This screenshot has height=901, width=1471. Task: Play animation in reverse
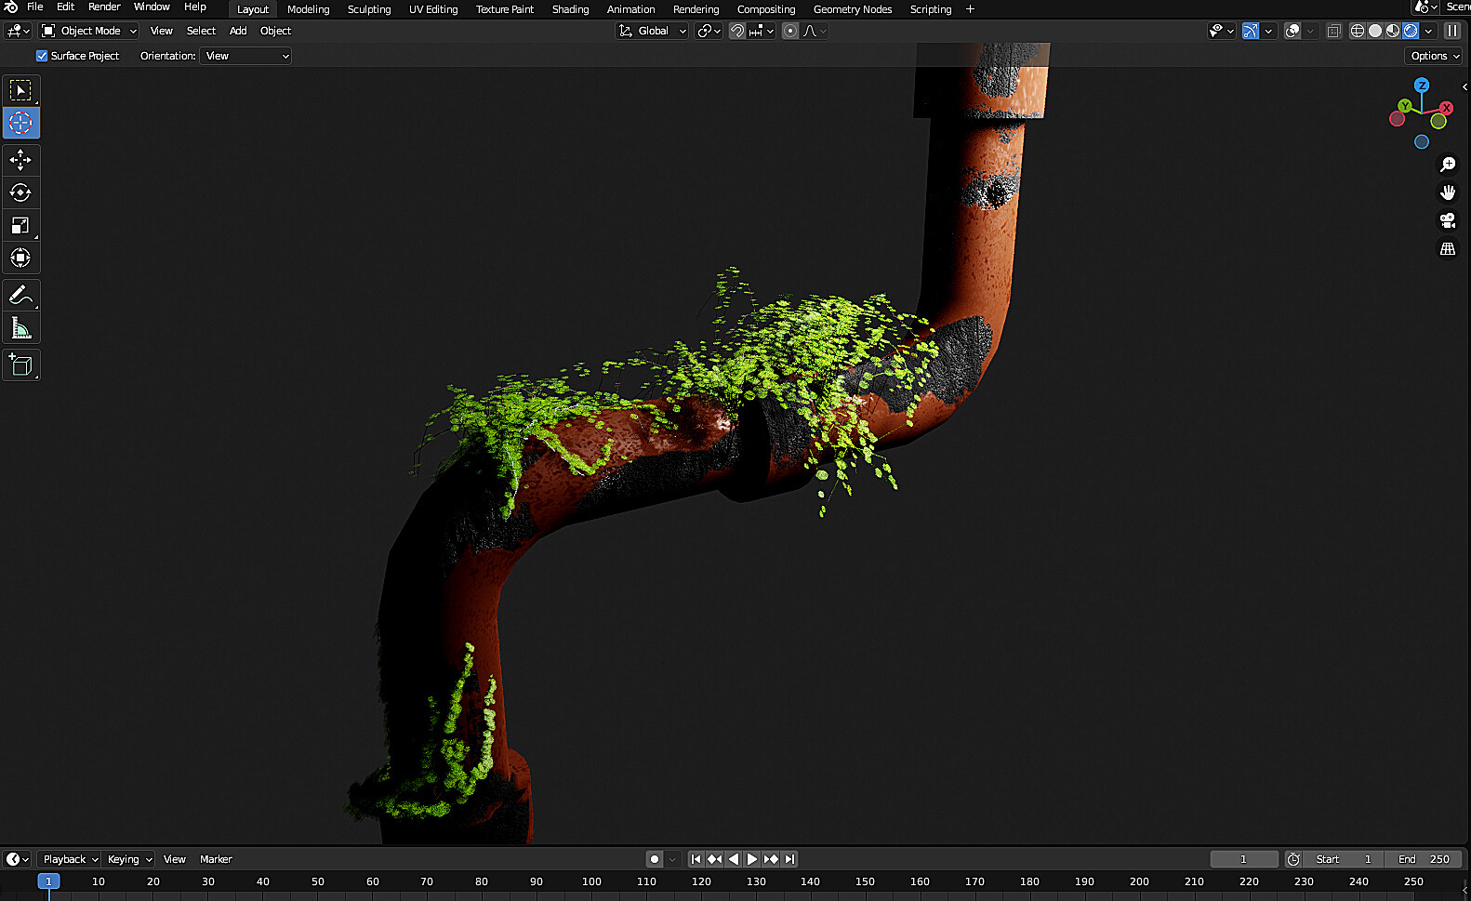pos(733,859)
